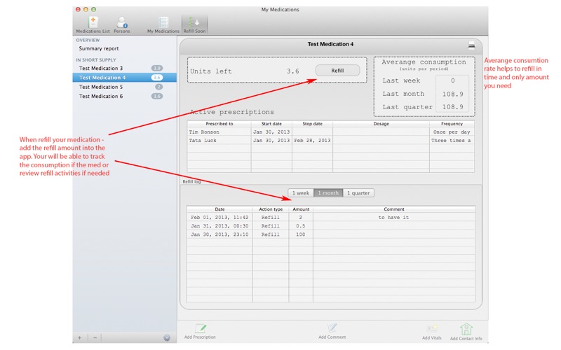Open the Medications List toolbar icon
This screenshot has height=350, width=561.
[93, 22]
